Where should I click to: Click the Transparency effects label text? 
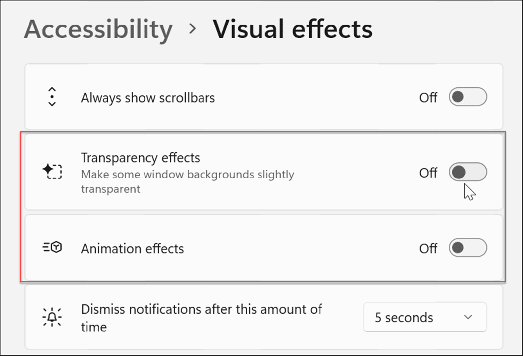point(140,158)
